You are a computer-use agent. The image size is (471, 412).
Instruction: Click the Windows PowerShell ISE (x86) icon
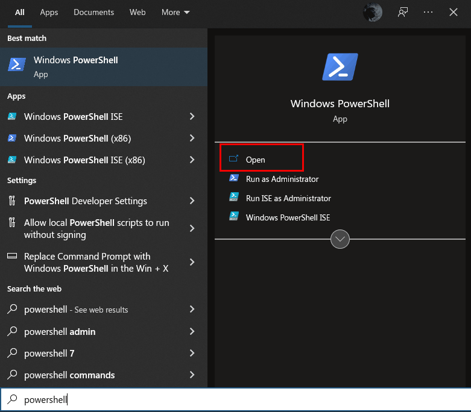12,160
